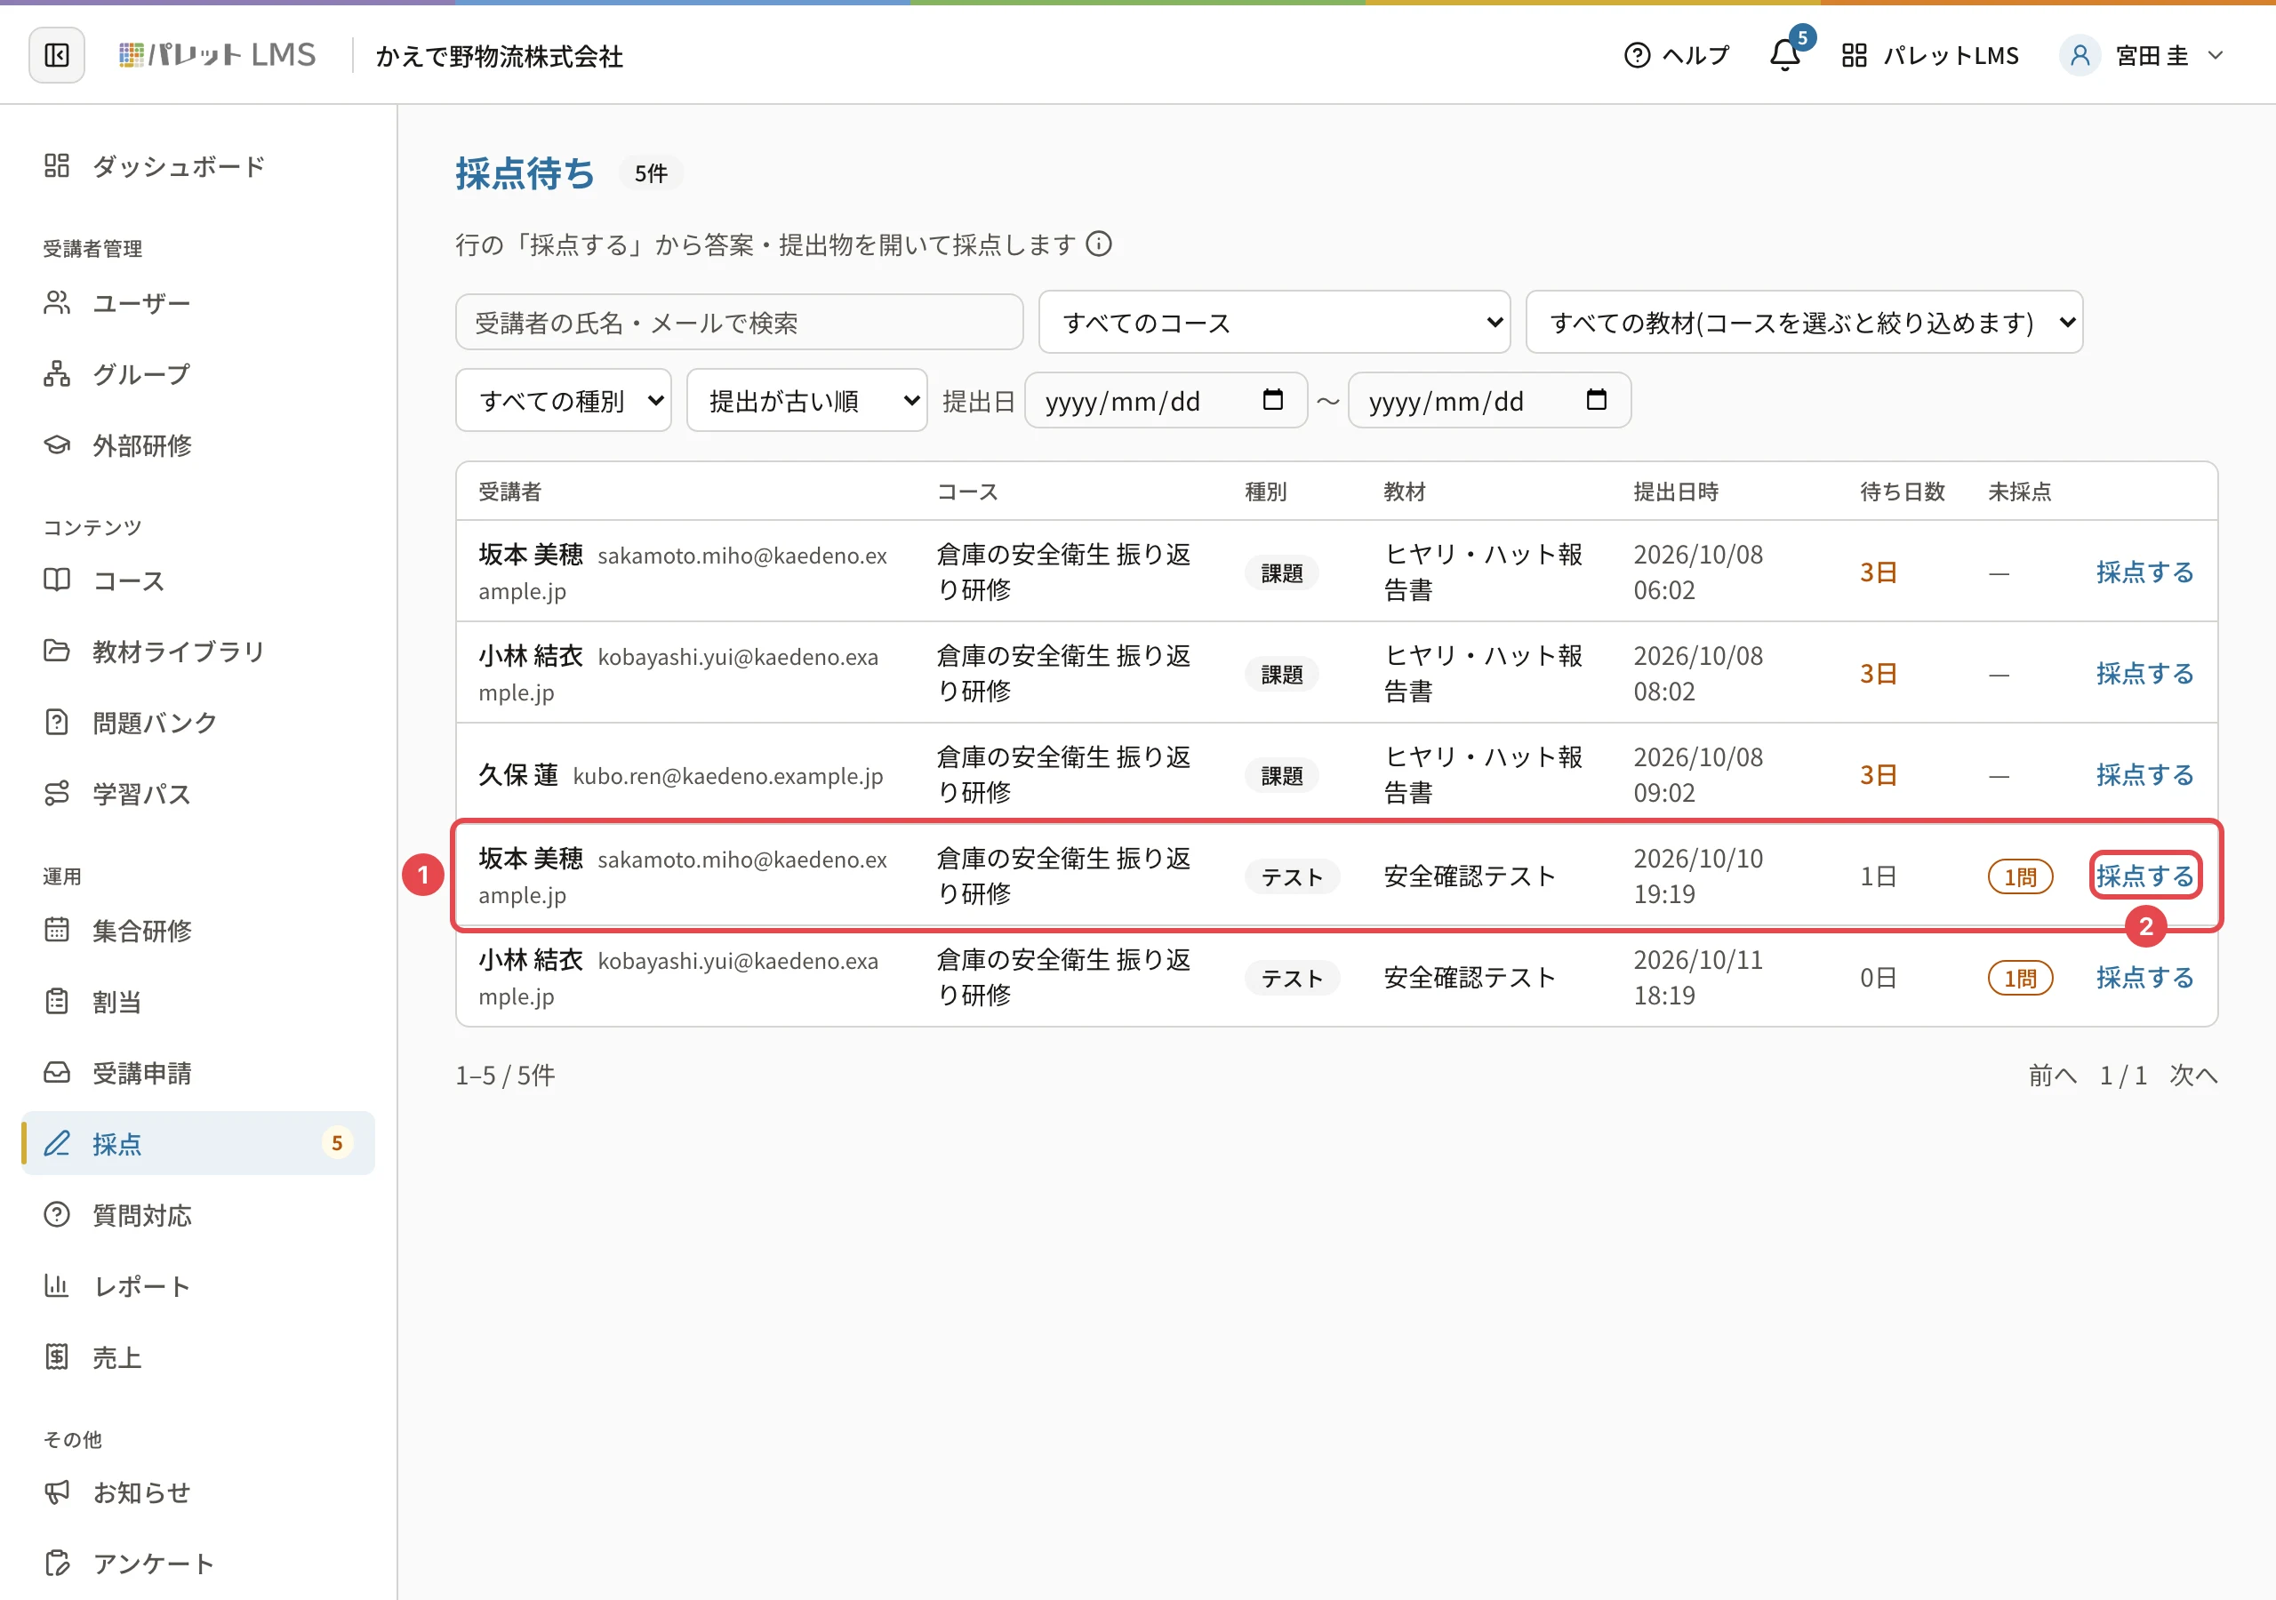
Task: Click the お知らせ megaphone icon
Action: point(57,1492)
